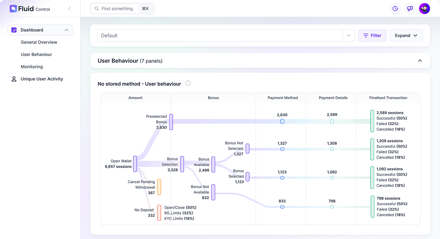Click the magnifier icon in the search bar
The width and height of the screenshot is (440, 239).
(x=97, y=8)
